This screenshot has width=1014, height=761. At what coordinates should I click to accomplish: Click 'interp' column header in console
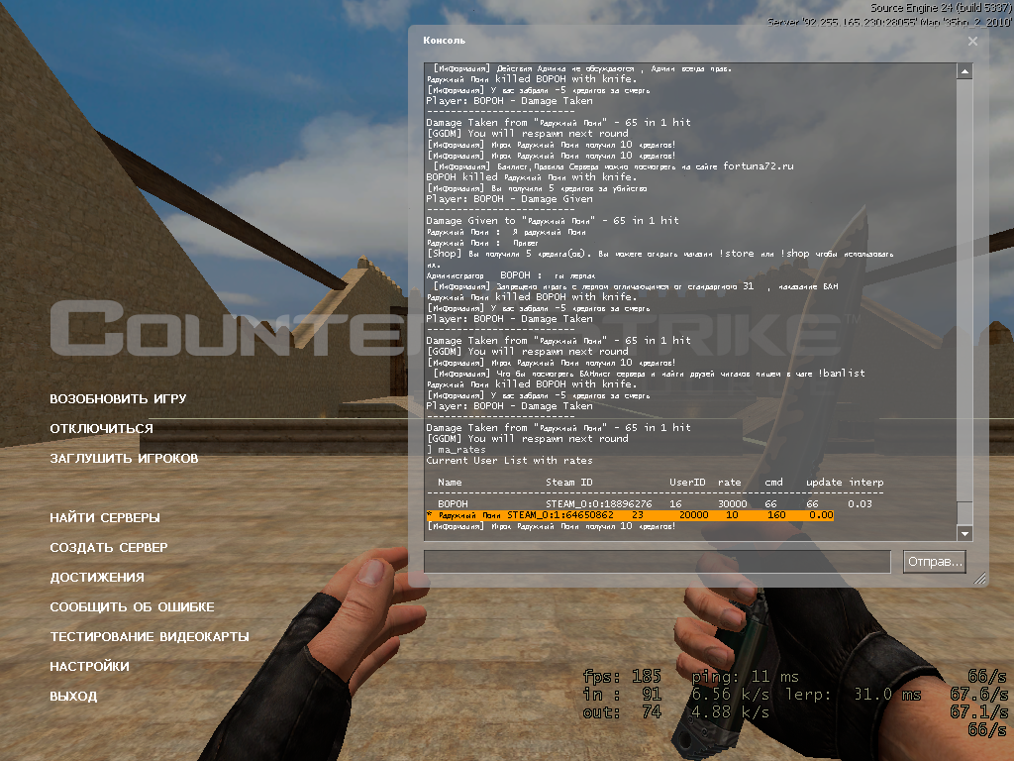(x=865, y=483)
